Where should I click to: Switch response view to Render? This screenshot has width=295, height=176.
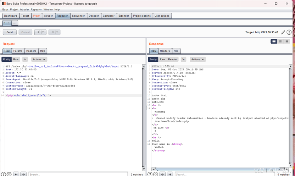click(172, 59)
